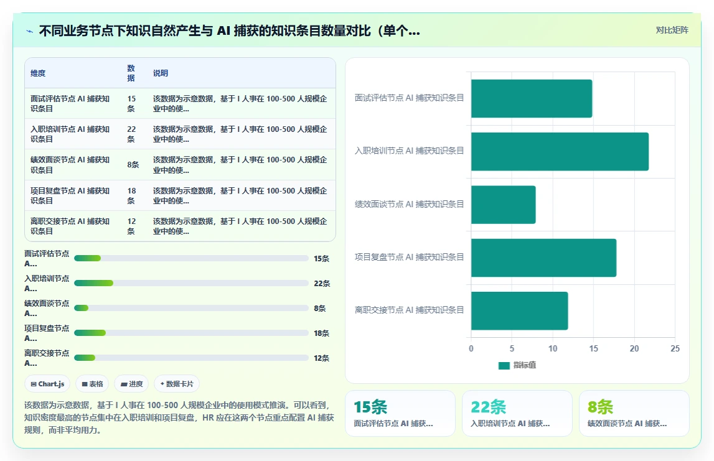Select table row 入职培训节点 AI 捕获知识条目
Screen dimensions: 714x461
point(180,134)
